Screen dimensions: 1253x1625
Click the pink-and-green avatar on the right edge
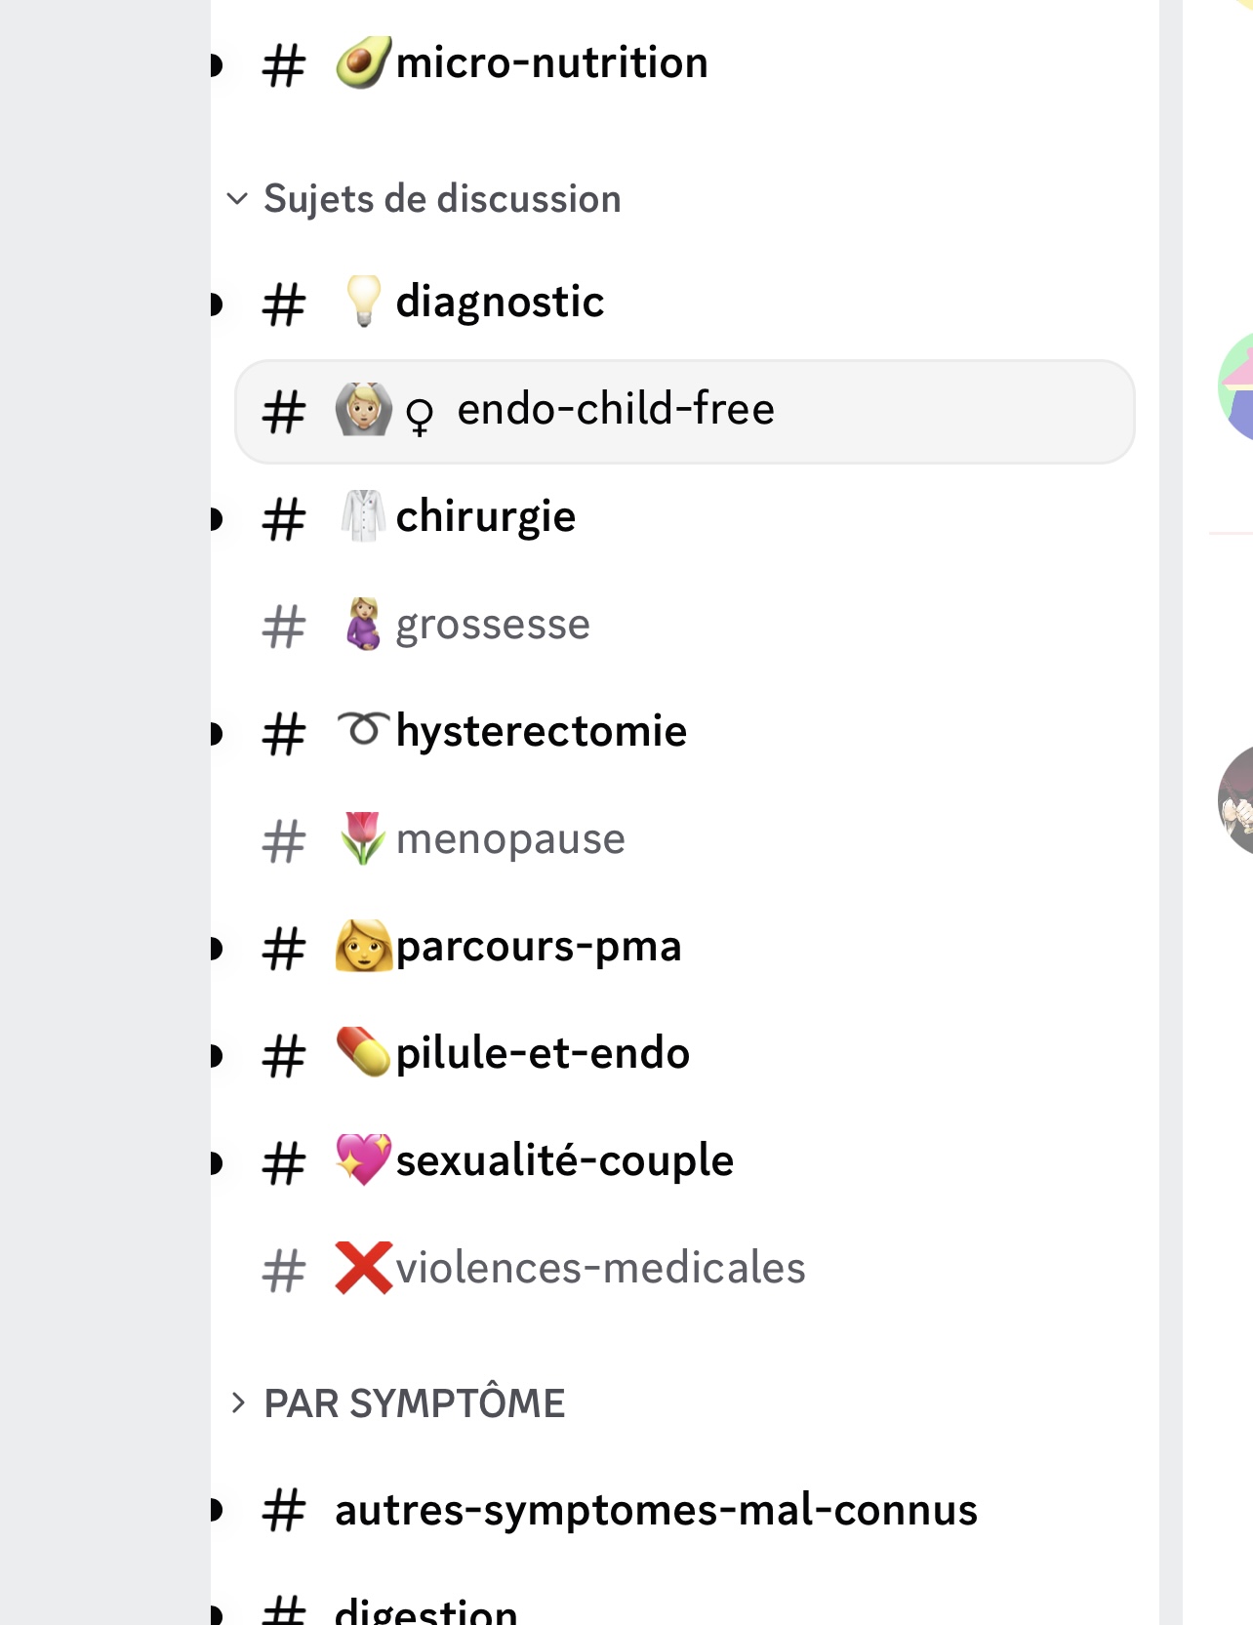point(1235,387)
